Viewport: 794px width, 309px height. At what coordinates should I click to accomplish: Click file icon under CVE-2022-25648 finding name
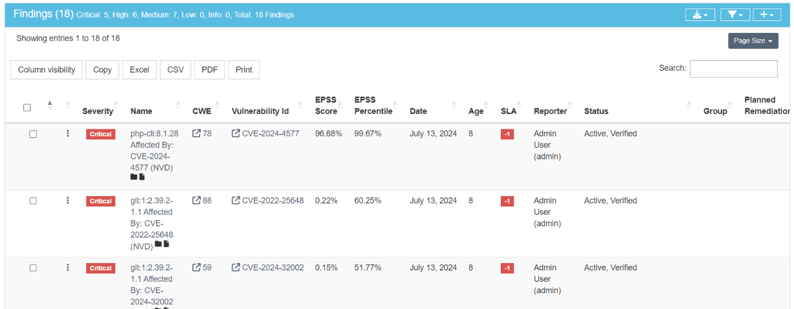tap(167, 244)
